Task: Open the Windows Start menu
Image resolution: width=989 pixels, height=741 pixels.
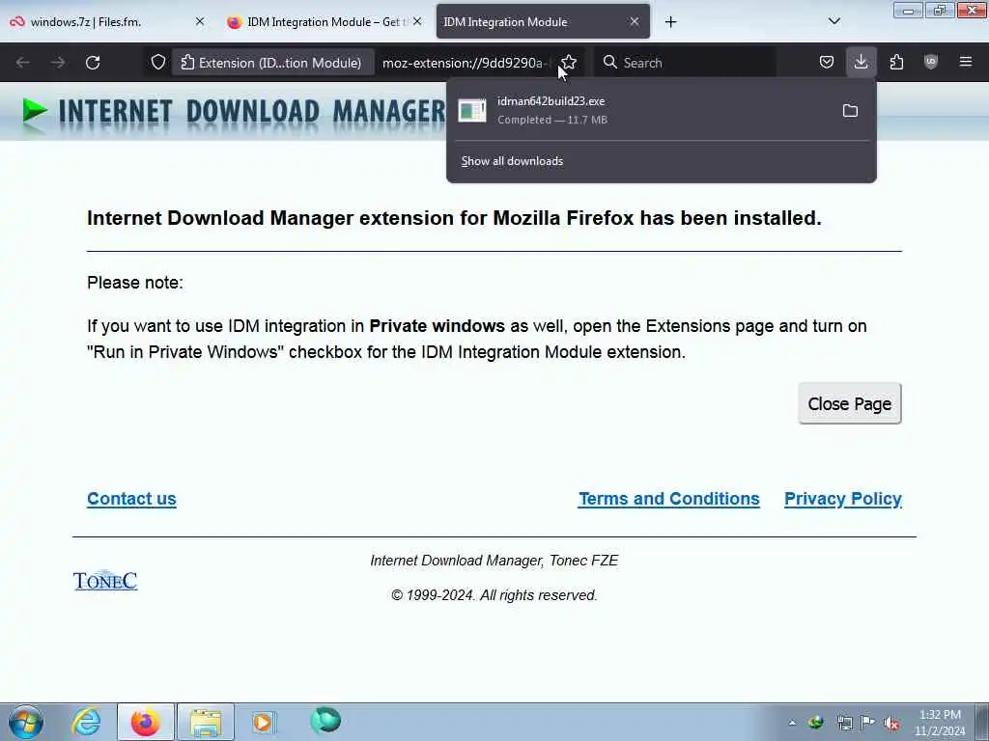Action: 26,722
